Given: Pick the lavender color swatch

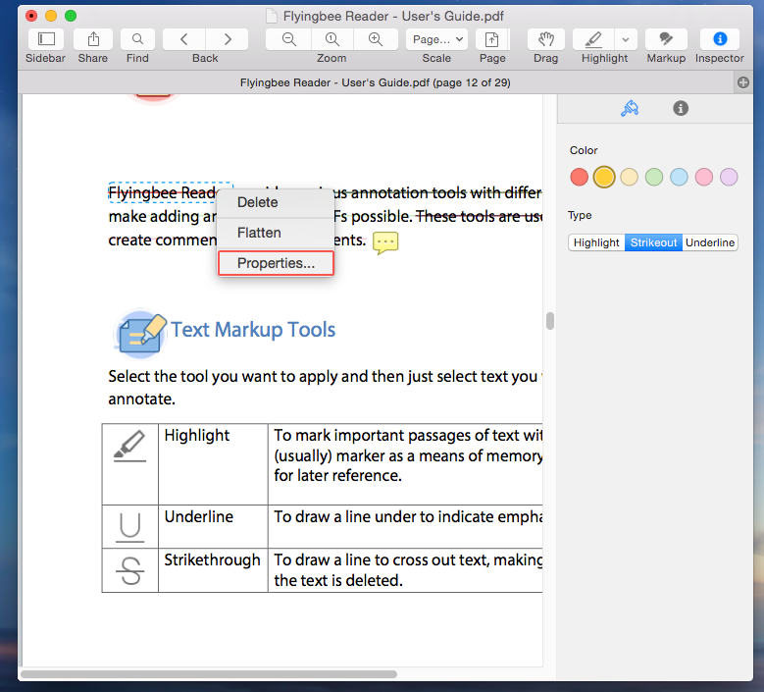Looking at the screenshot, I should [729, 177].
